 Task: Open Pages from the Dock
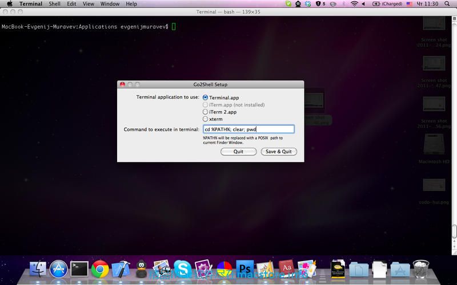(x=266, y=269)
